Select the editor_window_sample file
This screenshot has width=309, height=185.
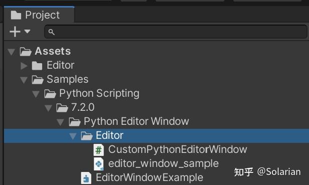click(163, 163)
